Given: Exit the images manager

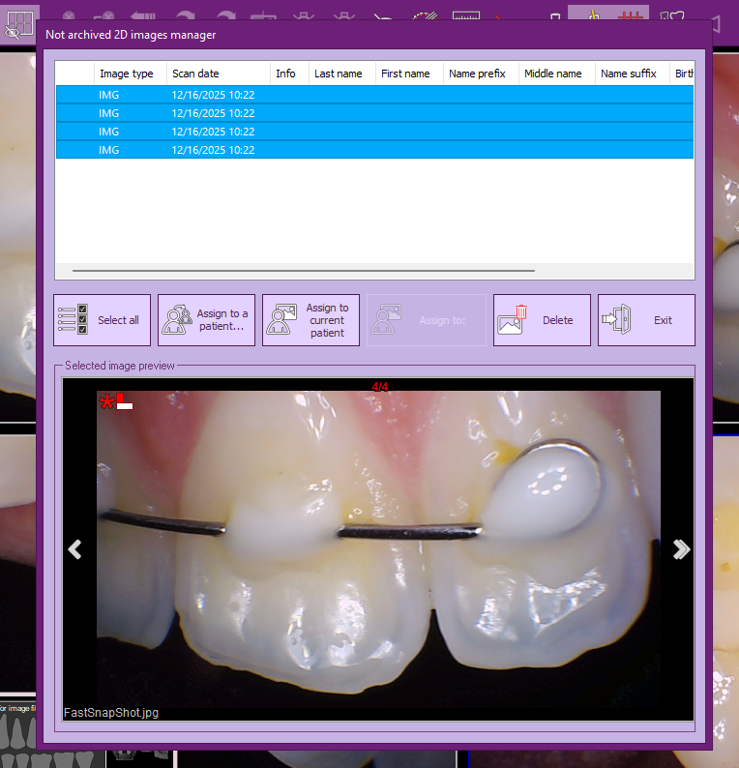Looking at the screenshot, I should point(646,320).
